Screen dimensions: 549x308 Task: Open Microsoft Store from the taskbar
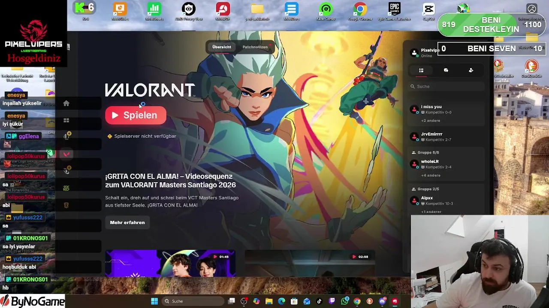pyautogui.click(x=294, y=301)
